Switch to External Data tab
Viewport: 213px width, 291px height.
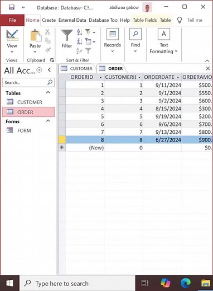coord(72,20)
